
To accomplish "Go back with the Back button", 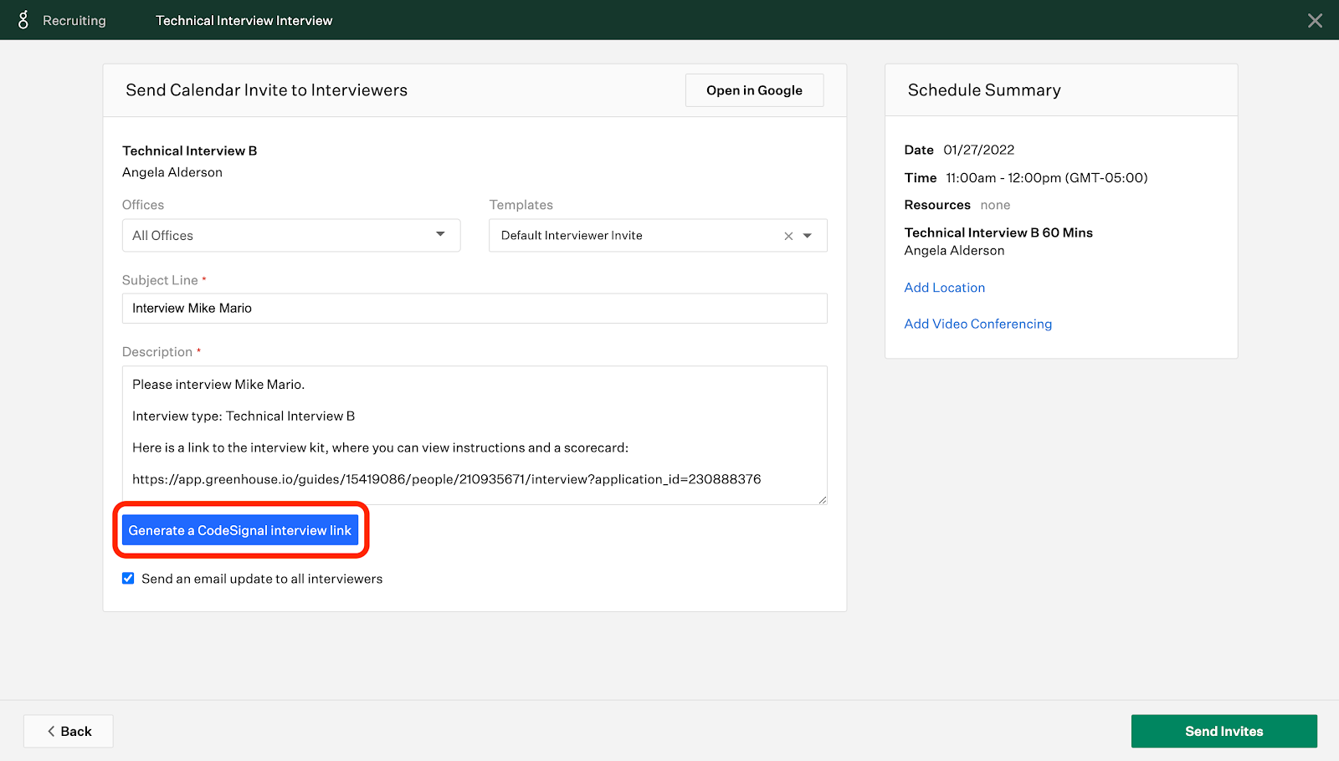I will [69, 731].
